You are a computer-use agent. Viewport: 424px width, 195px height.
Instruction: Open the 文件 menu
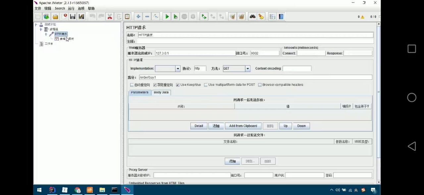coord(38,8)
